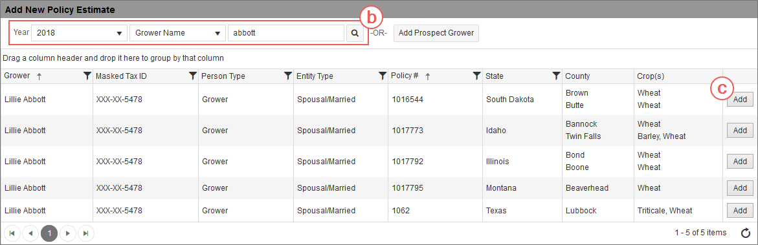Go to the first page of results
This screenshot has width=758, height=245.
[x=12, y=233]
